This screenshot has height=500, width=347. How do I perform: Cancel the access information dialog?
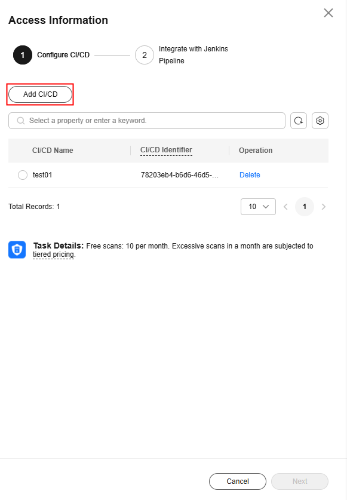(238, 481)
